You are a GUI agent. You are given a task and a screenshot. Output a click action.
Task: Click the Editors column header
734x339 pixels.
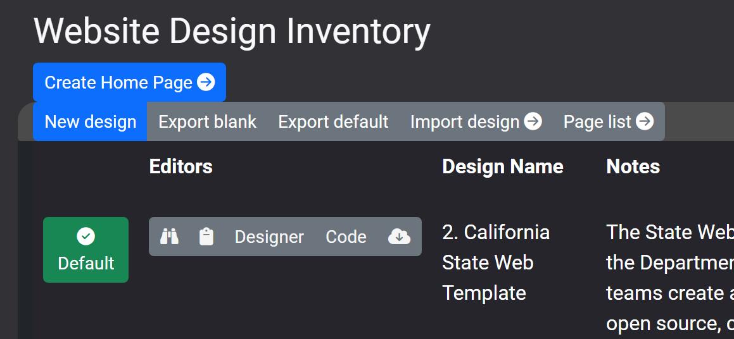[x=180, y=166]
